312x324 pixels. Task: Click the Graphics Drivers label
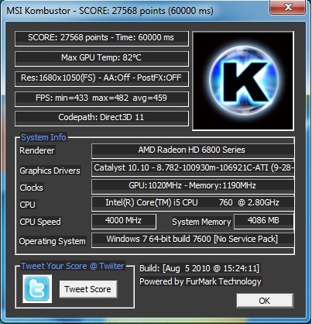[x=50, y=171]
